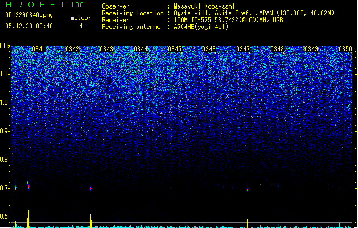Click the Receiving antenna label
The height and width of the screenshot is (228, 358).
pos(131,27)
